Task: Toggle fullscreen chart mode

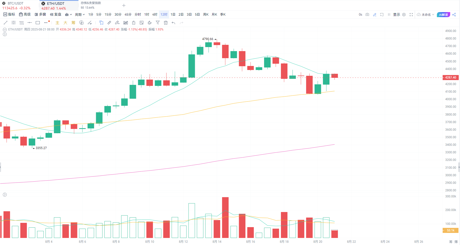Action: point(411,15)
